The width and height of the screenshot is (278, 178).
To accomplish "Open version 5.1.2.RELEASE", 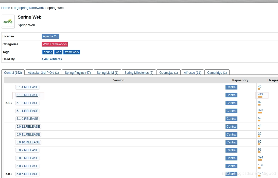I will tap(27, 103).
